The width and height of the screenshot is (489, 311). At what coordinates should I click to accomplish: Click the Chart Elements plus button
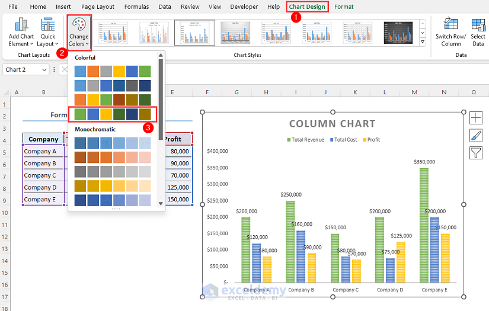476,118
